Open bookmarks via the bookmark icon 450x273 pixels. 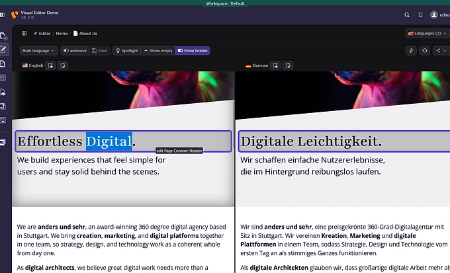(x=420, y=15)
